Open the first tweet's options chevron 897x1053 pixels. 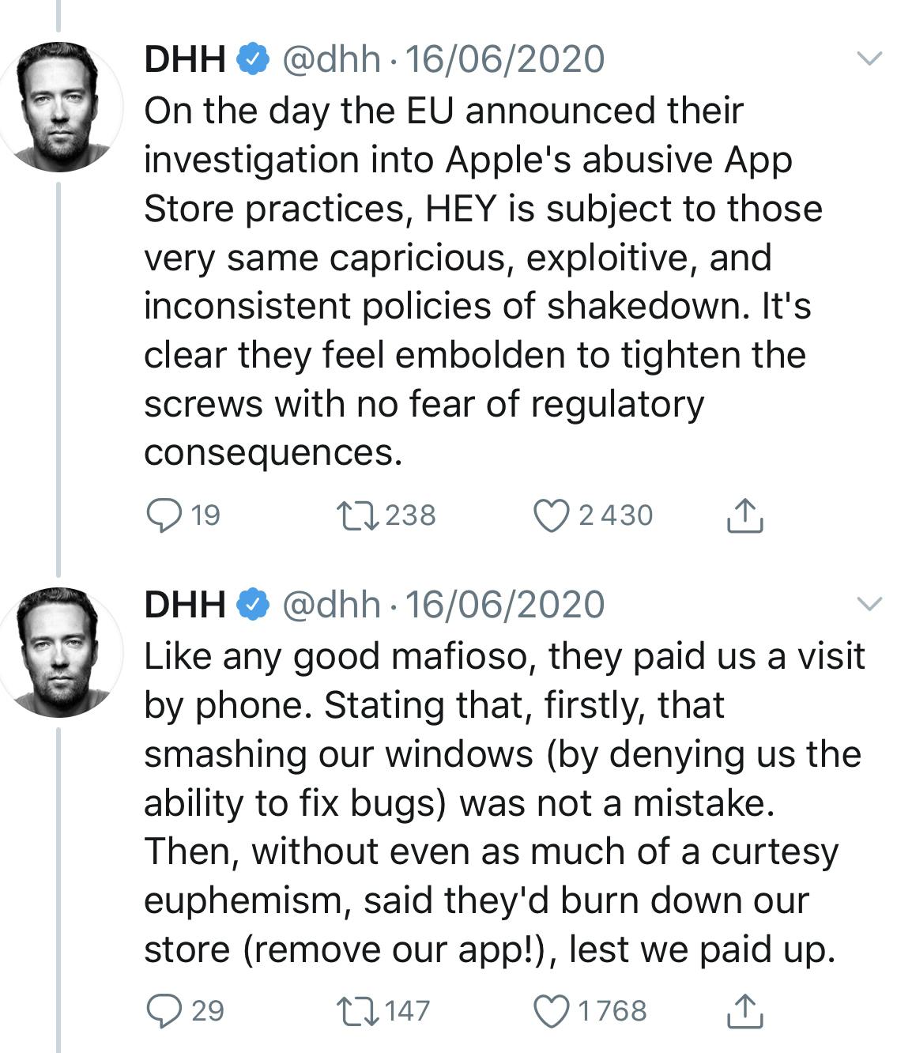(869, 59)
